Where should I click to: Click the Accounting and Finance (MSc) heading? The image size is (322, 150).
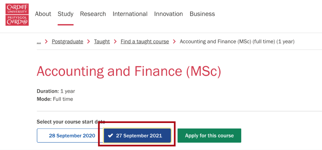[x=129, y=72]
